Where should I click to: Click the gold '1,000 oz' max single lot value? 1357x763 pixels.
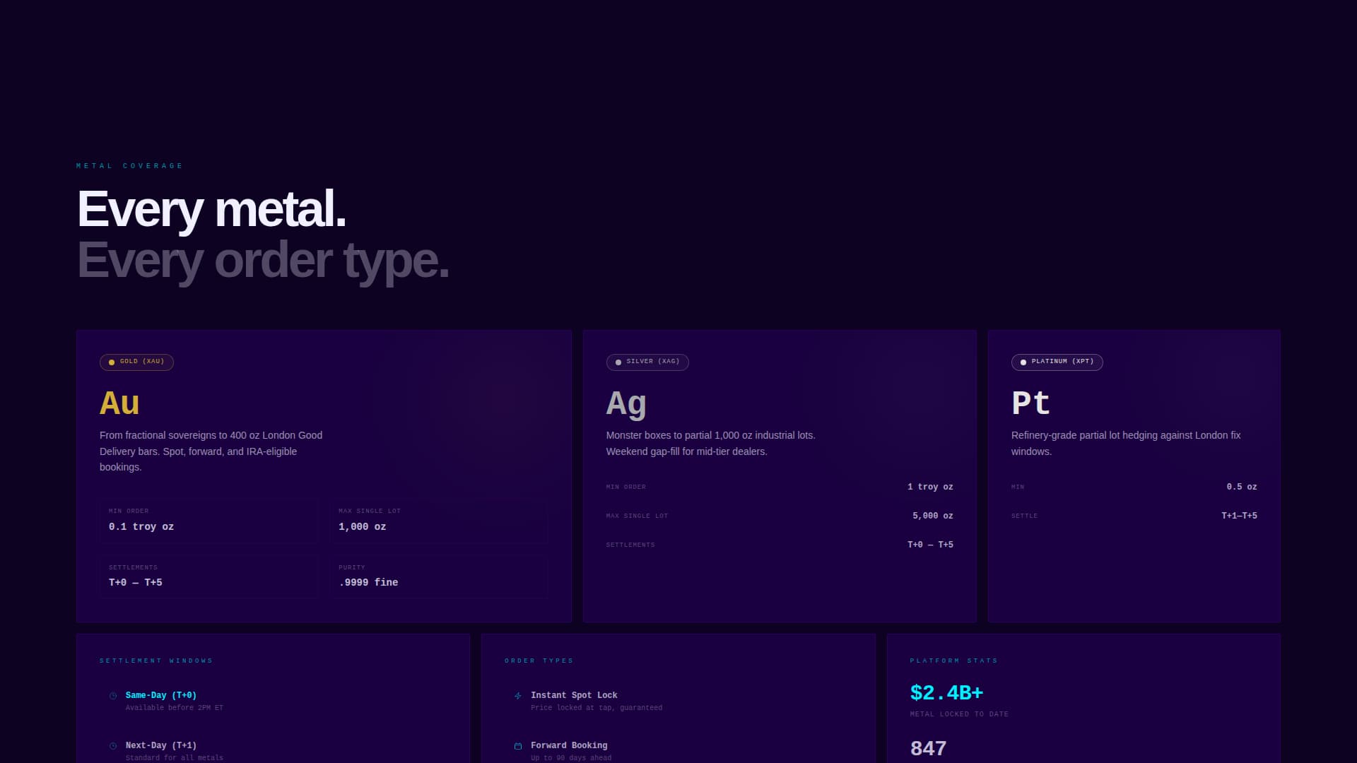363,527
